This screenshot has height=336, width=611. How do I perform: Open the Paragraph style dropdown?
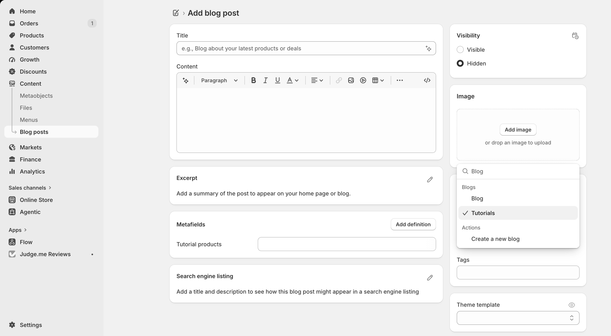coord(219,80)
